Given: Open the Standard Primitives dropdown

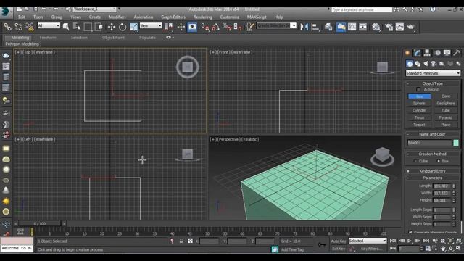Looking at the screenshot, I should click(433, 73).
